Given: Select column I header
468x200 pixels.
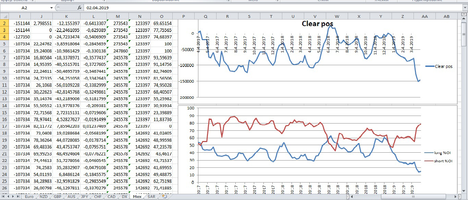Looking at the screenshot, I should pyautogui.click(x=20, y=16).
